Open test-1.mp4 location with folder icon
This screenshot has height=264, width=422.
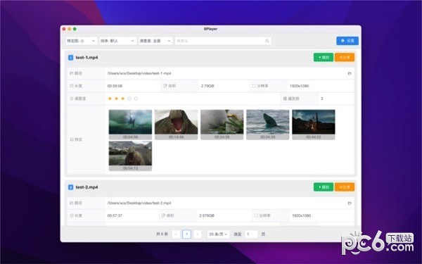click(350, 73)
